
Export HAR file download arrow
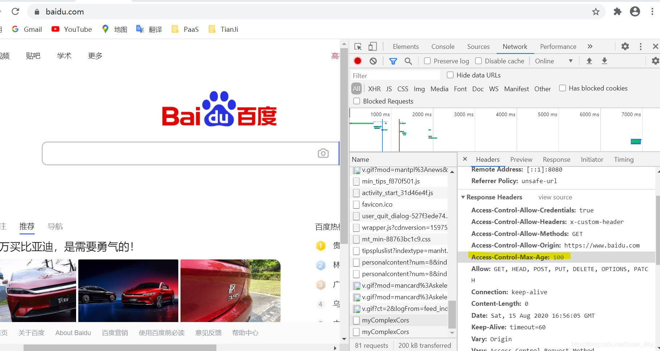pos(605,61)
